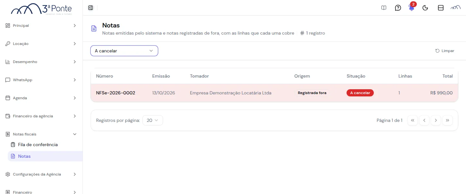Viewport: 466px width, 194px height.
Task: Go to last page double-right arrow
Action: pyautogui.click(x=447, y=120)
